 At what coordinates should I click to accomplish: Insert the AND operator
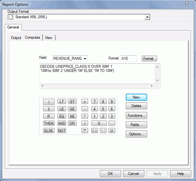(x=62, y=123)
